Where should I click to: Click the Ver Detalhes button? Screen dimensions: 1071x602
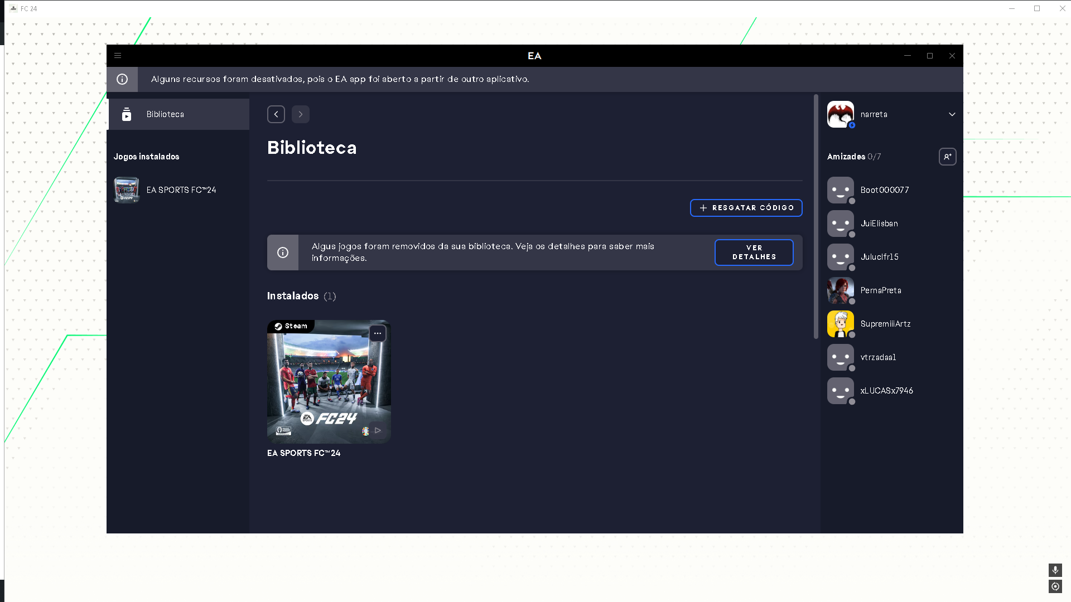coord(754,253)
